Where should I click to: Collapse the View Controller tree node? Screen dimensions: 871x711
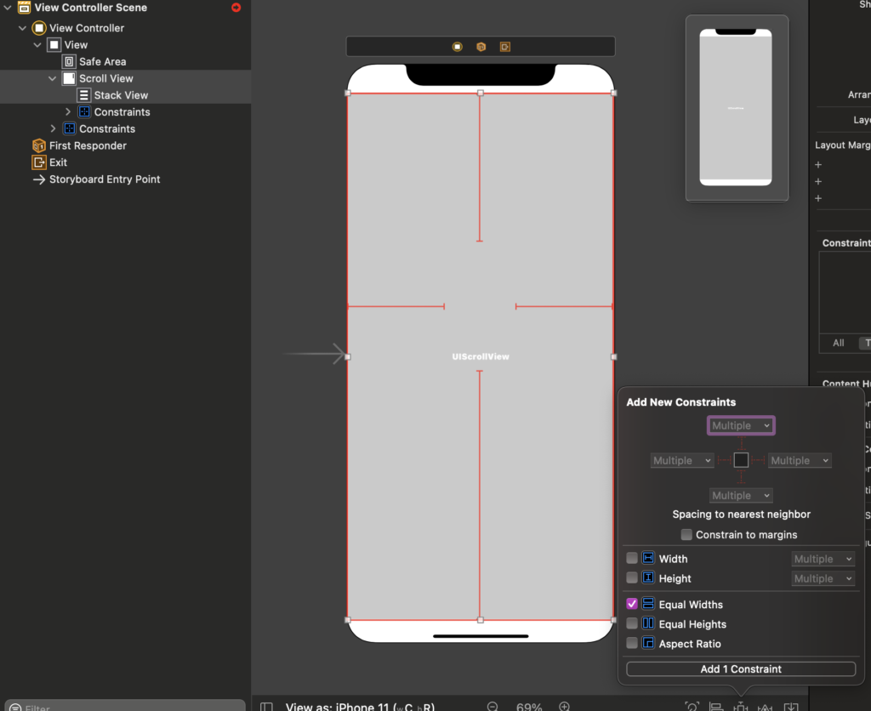22,28
